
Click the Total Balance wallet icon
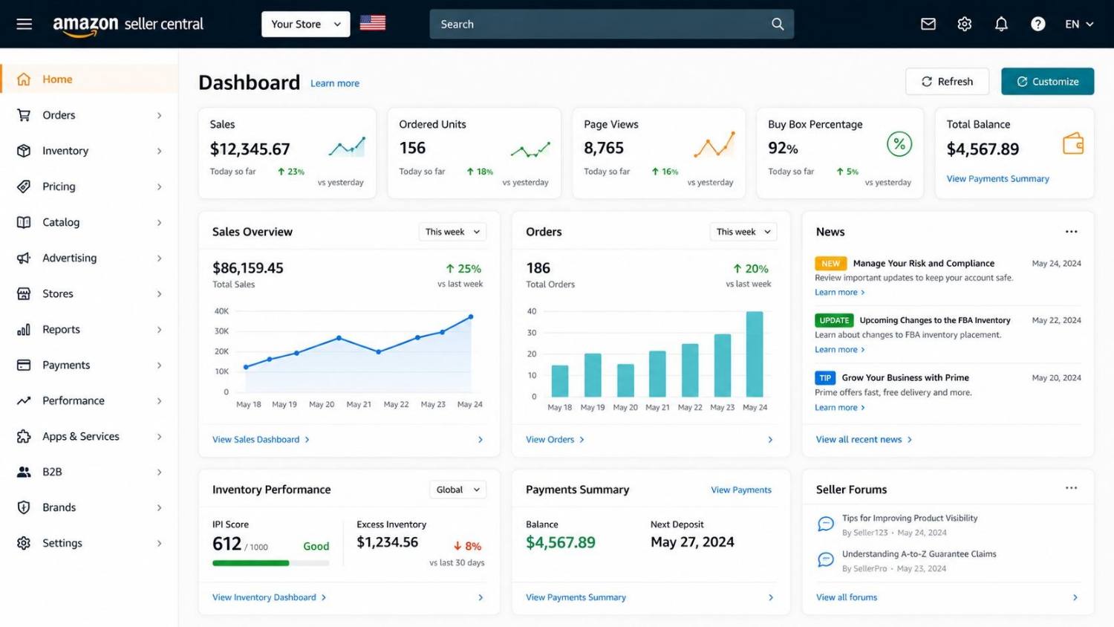coord(1073,143)
